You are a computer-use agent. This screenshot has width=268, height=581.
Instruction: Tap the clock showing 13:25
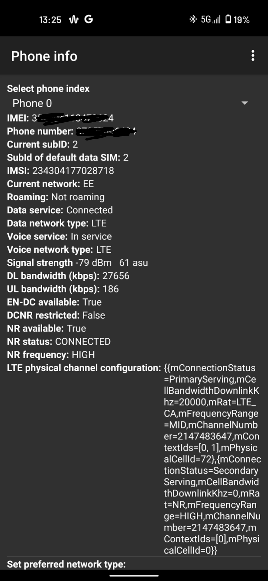click(50, 20)
